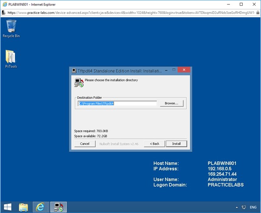Click the 'Space available: 72.2GB' text

pyautogui.click(x=91, y=136)
